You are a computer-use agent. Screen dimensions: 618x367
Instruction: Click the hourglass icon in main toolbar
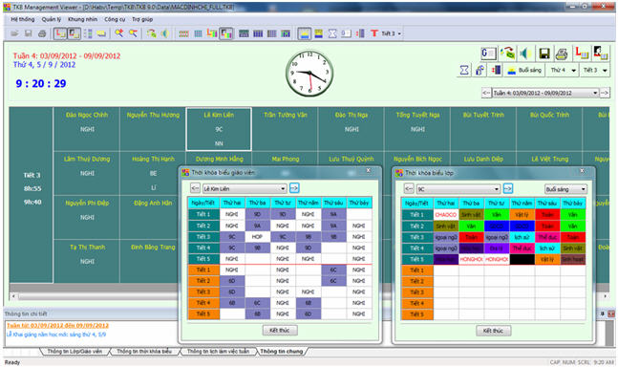click(x=332, y=33)
